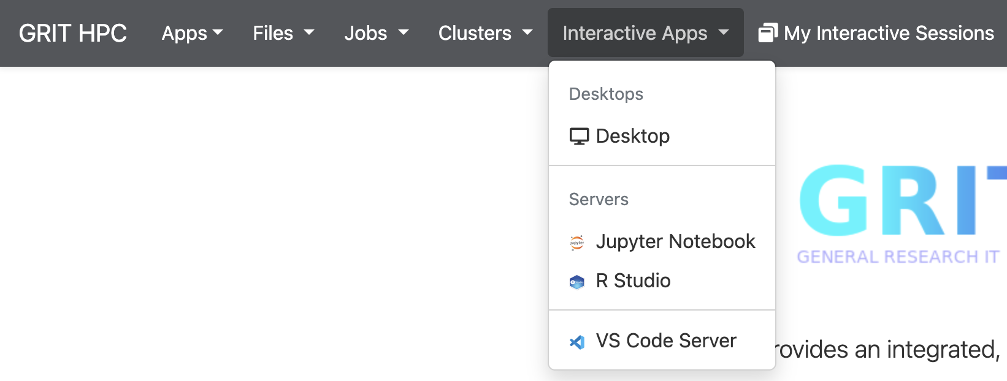Click the R Studio hexagon icon
This screenshot has height=381, width=1007.
point(577,282)
